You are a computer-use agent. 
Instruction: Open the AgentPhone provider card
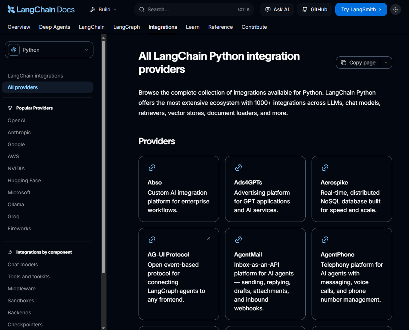[352, 274]
